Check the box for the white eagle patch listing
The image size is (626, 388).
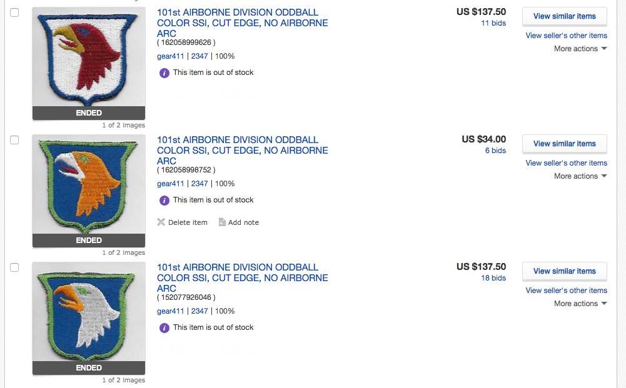14,267
